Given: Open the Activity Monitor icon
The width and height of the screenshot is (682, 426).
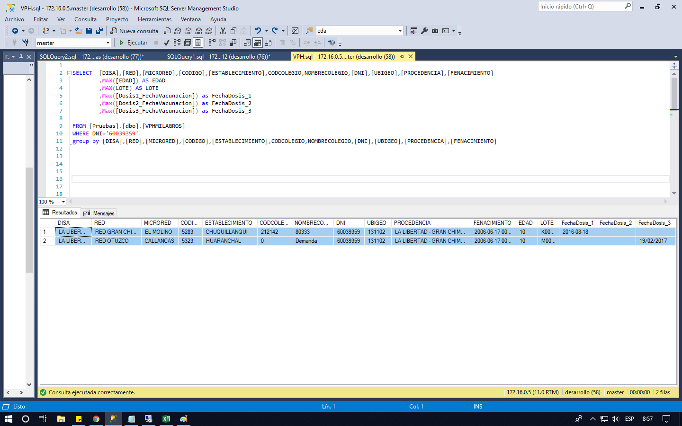Looking at the screenshot, I should point(295,31).
